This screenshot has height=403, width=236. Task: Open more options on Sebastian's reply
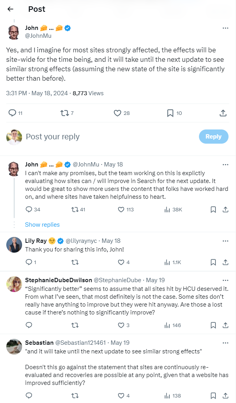(x=225, y=343)
